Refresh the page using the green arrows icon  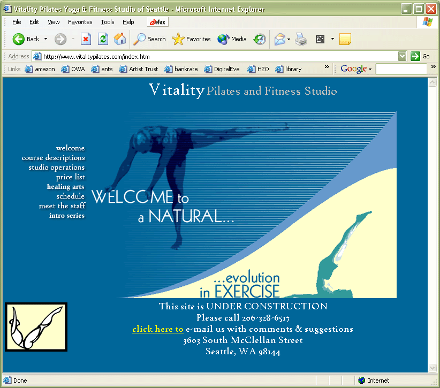tap(103, 39)
